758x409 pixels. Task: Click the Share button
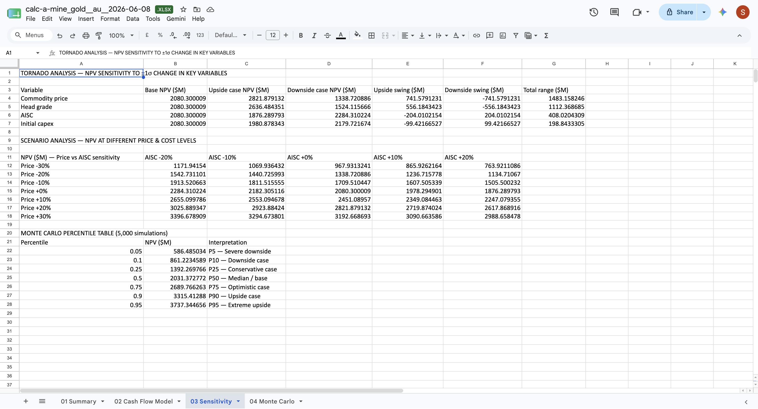(x=678, y=12)
